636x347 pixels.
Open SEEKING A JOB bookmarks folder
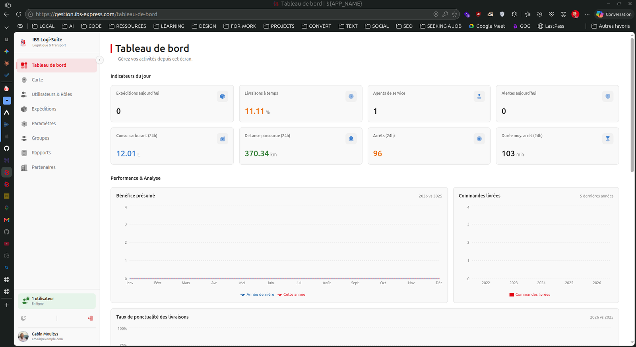(x=441, y=26)
